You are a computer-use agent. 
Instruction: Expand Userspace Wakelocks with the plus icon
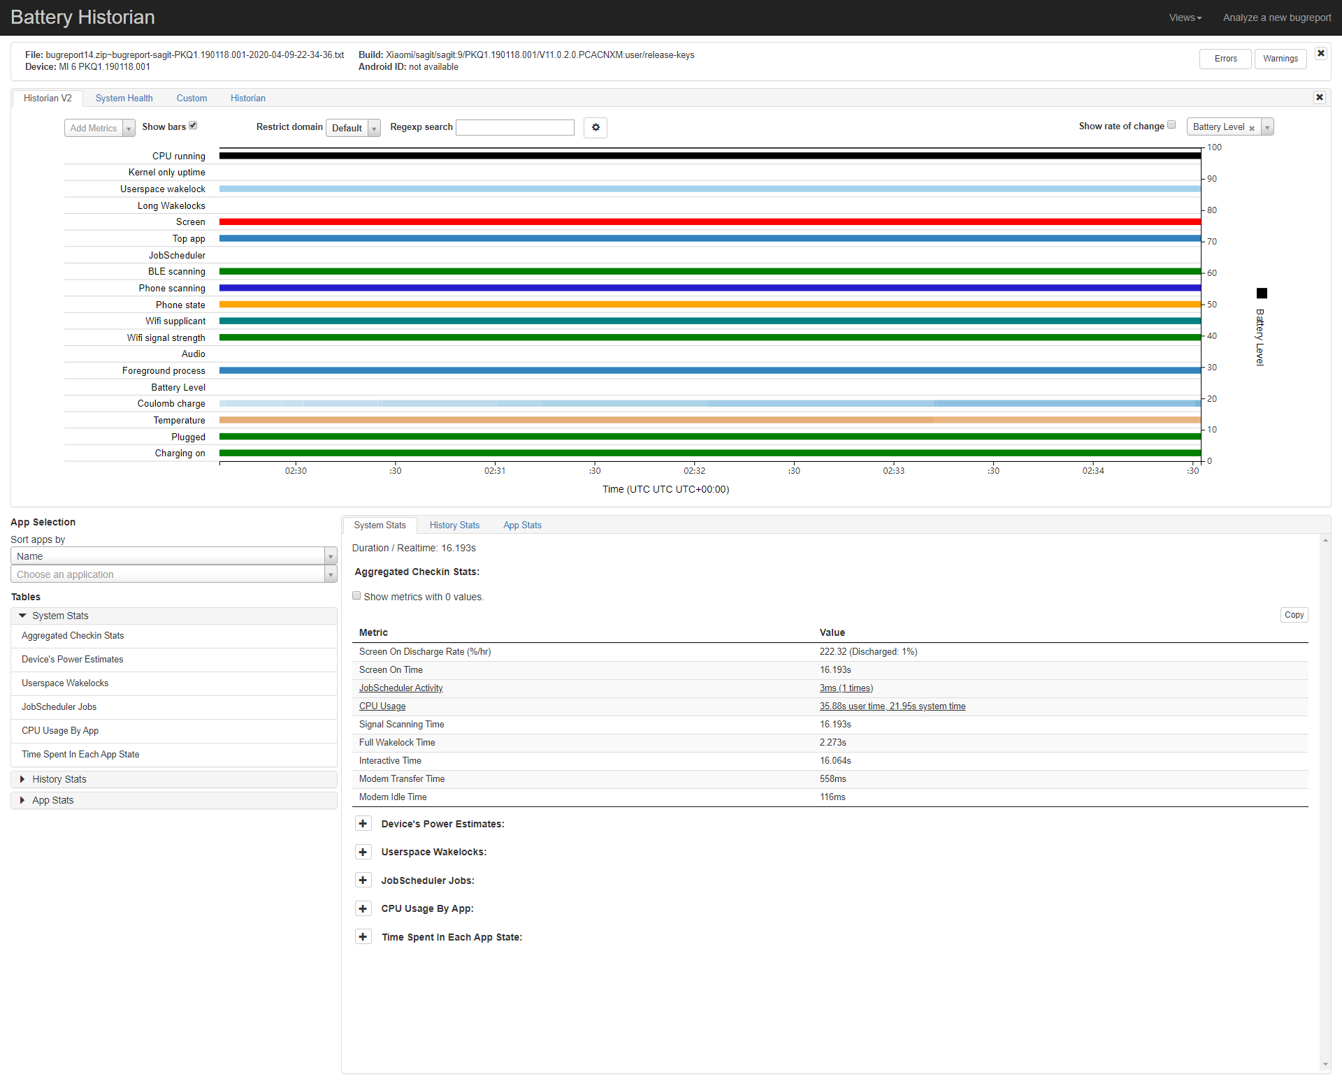[363, 852]
